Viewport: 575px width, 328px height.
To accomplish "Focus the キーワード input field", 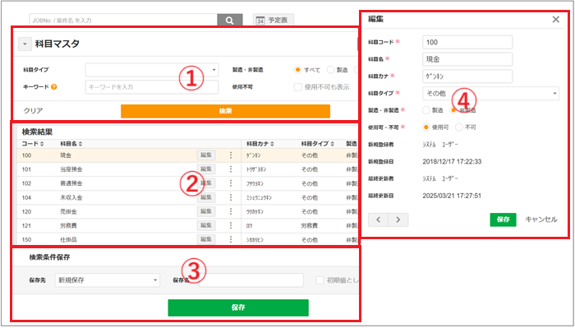I will click(x=152, y=87).
